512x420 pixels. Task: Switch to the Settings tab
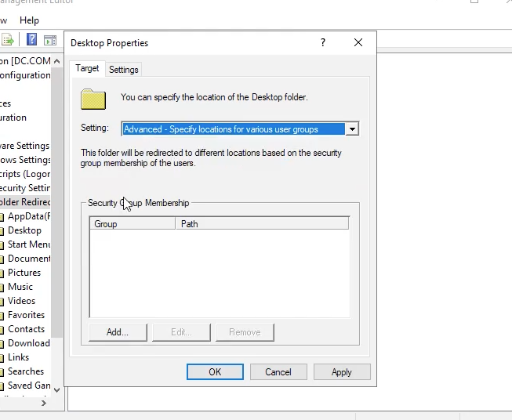[x=124, y=70]
